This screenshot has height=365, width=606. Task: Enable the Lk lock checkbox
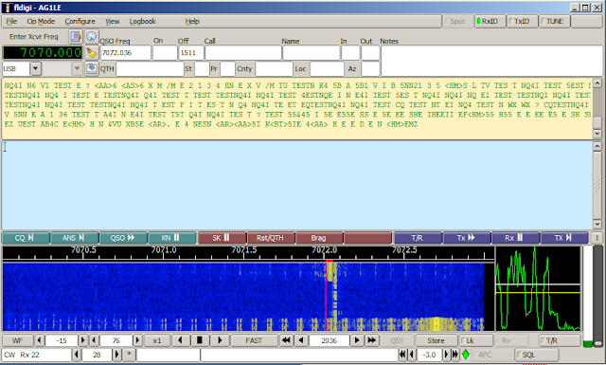click(x=476, y=340)
